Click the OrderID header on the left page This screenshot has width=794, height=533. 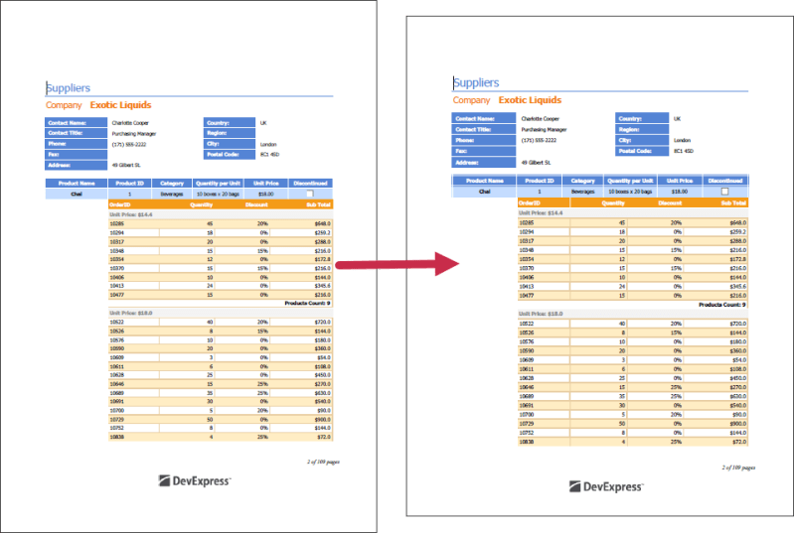120,204
